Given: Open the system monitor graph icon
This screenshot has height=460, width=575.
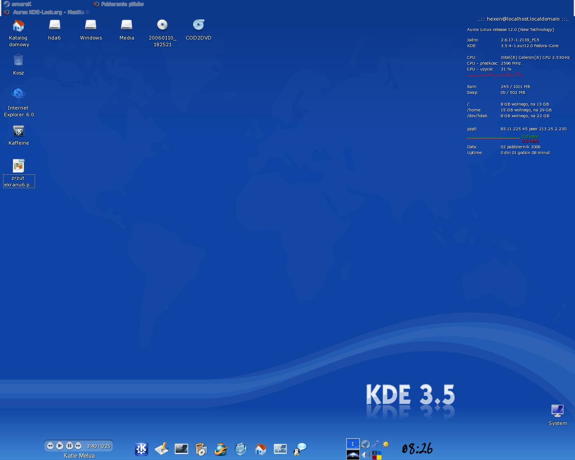Looking at the screenshot, I should (280, 449).
